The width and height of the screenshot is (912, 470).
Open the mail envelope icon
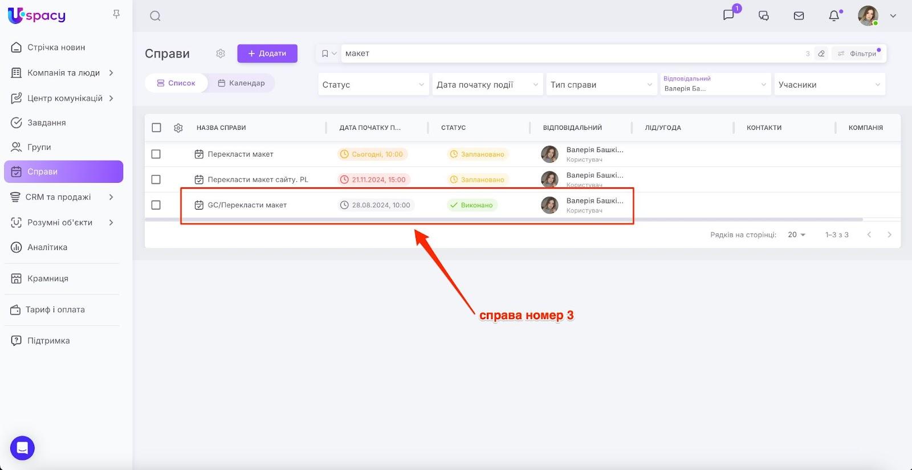pyautogui.click(x=799, y=16)
